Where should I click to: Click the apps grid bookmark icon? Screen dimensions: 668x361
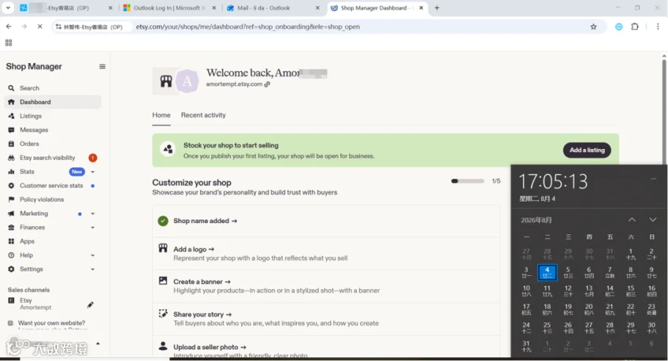point(8,42)
